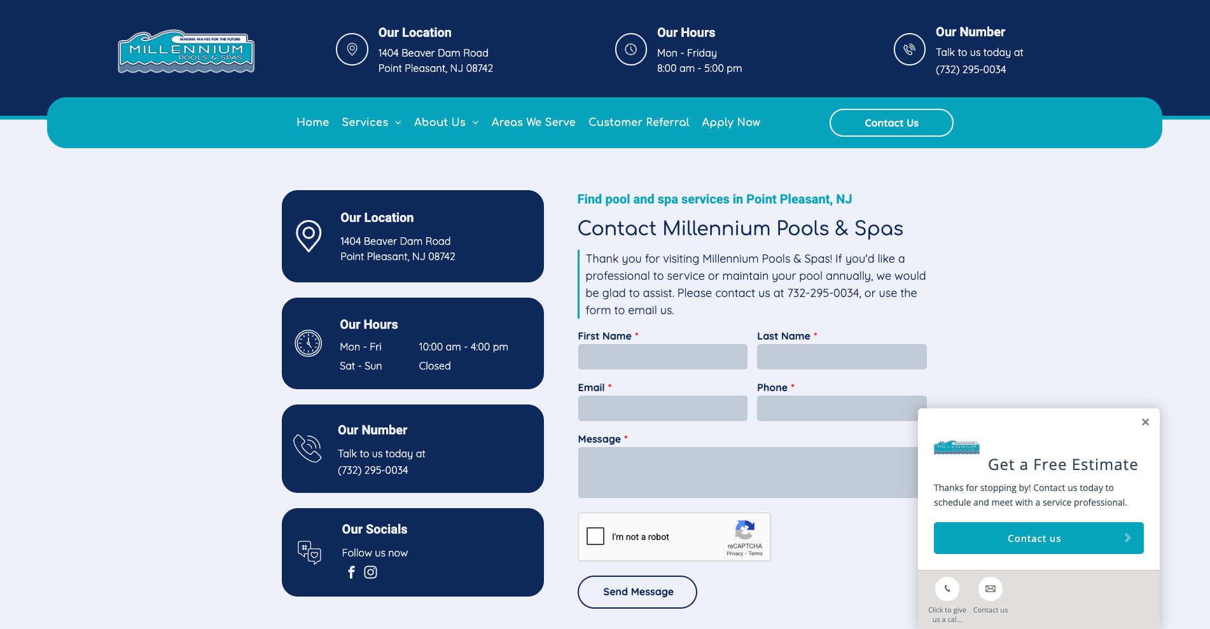Image resolution: width=1210 pixels, height=629 pixels.
Task: Click the Millennium Pools & Spas logo
Action: point(186,52)
